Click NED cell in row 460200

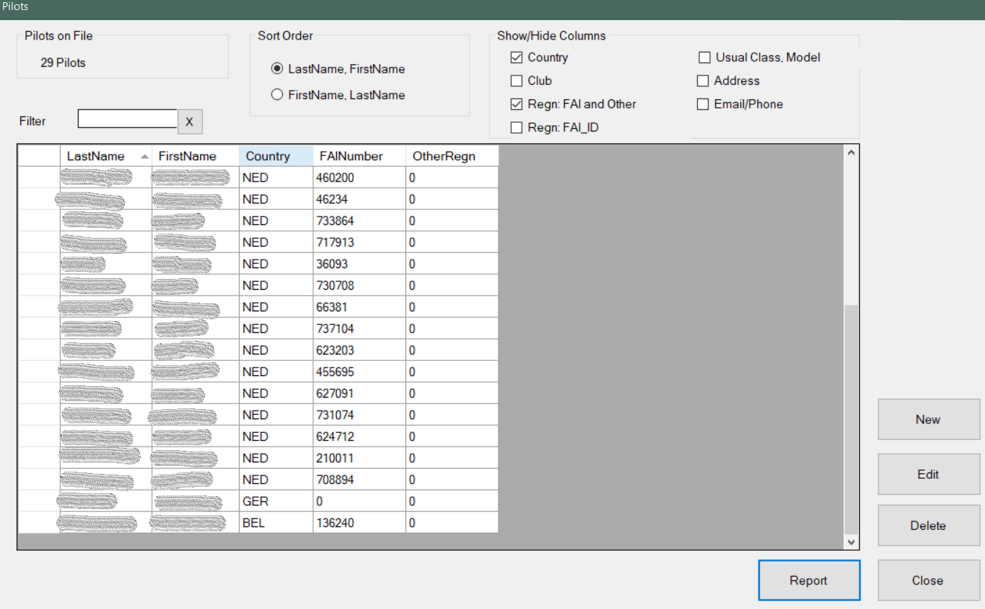pyautogui.click(x=276, y=178)
